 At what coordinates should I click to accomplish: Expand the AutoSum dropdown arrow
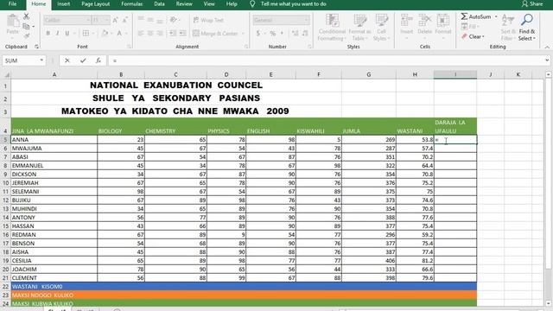[496, 16]
